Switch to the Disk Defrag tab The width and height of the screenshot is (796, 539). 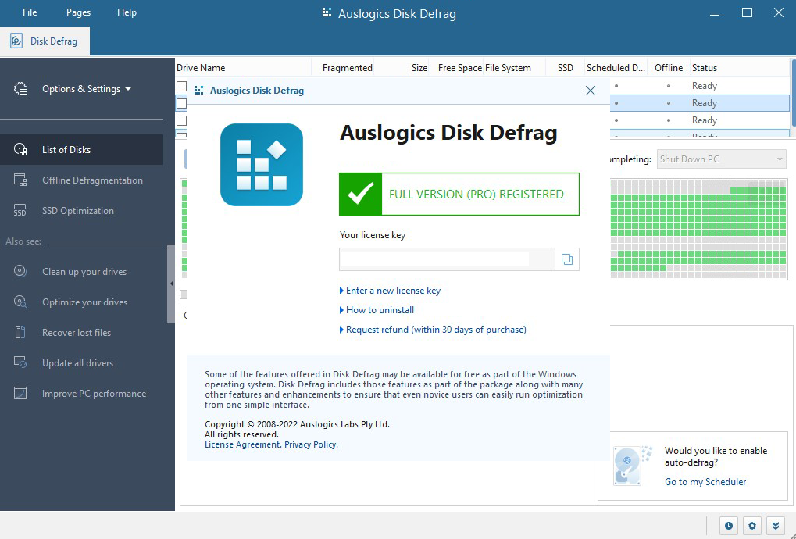(45, 41)
